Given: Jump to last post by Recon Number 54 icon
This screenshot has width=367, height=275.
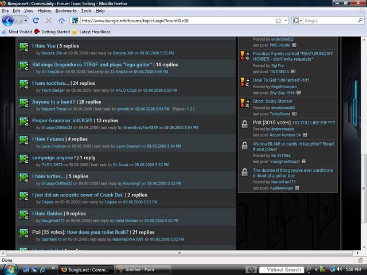Looking at the screenshot, I should [x=304, y=135].
